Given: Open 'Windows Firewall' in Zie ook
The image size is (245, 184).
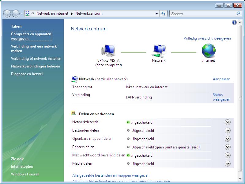Looking at the screenshot, I should point(25,174).
